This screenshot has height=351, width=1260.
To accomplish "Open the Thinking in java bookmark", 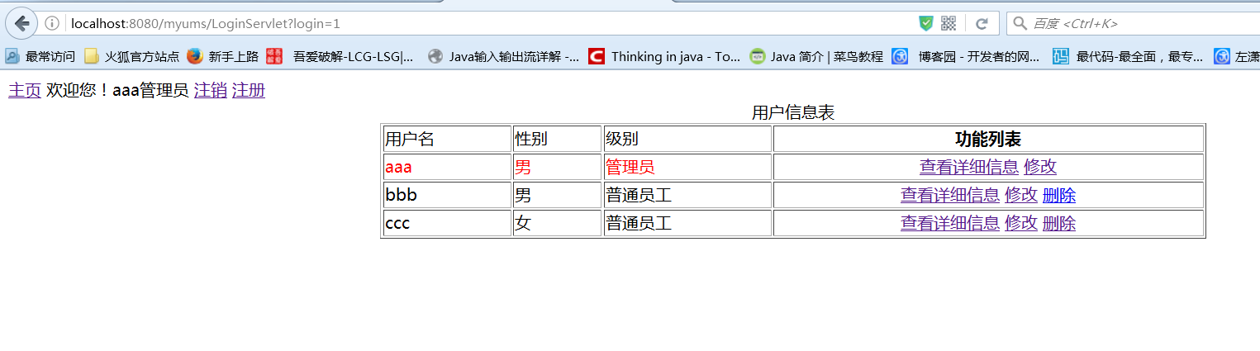I will (x=664, y=56).
